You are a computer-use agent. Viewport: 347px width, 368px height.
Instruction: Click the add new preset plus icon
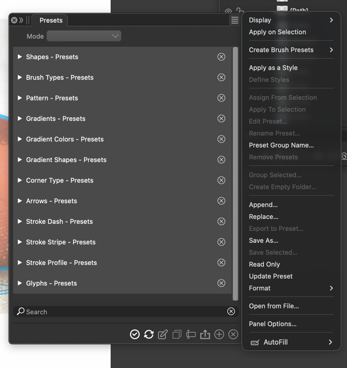click(219, 334)
